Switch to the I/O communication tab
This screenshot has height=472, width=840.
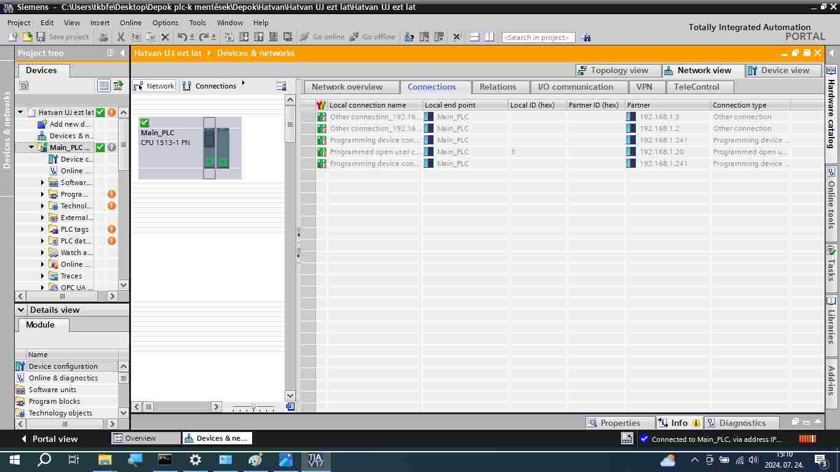click(x=576, y=87)
